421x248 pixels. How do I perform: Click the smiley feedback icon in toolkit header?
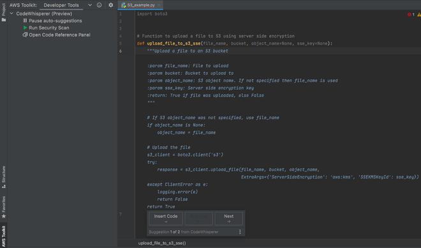100,5
